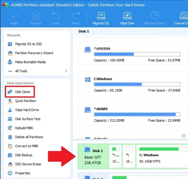Click the Disk 1 header label
The height and width of the screenshot is (179, 188).
[x=84, y=31]
